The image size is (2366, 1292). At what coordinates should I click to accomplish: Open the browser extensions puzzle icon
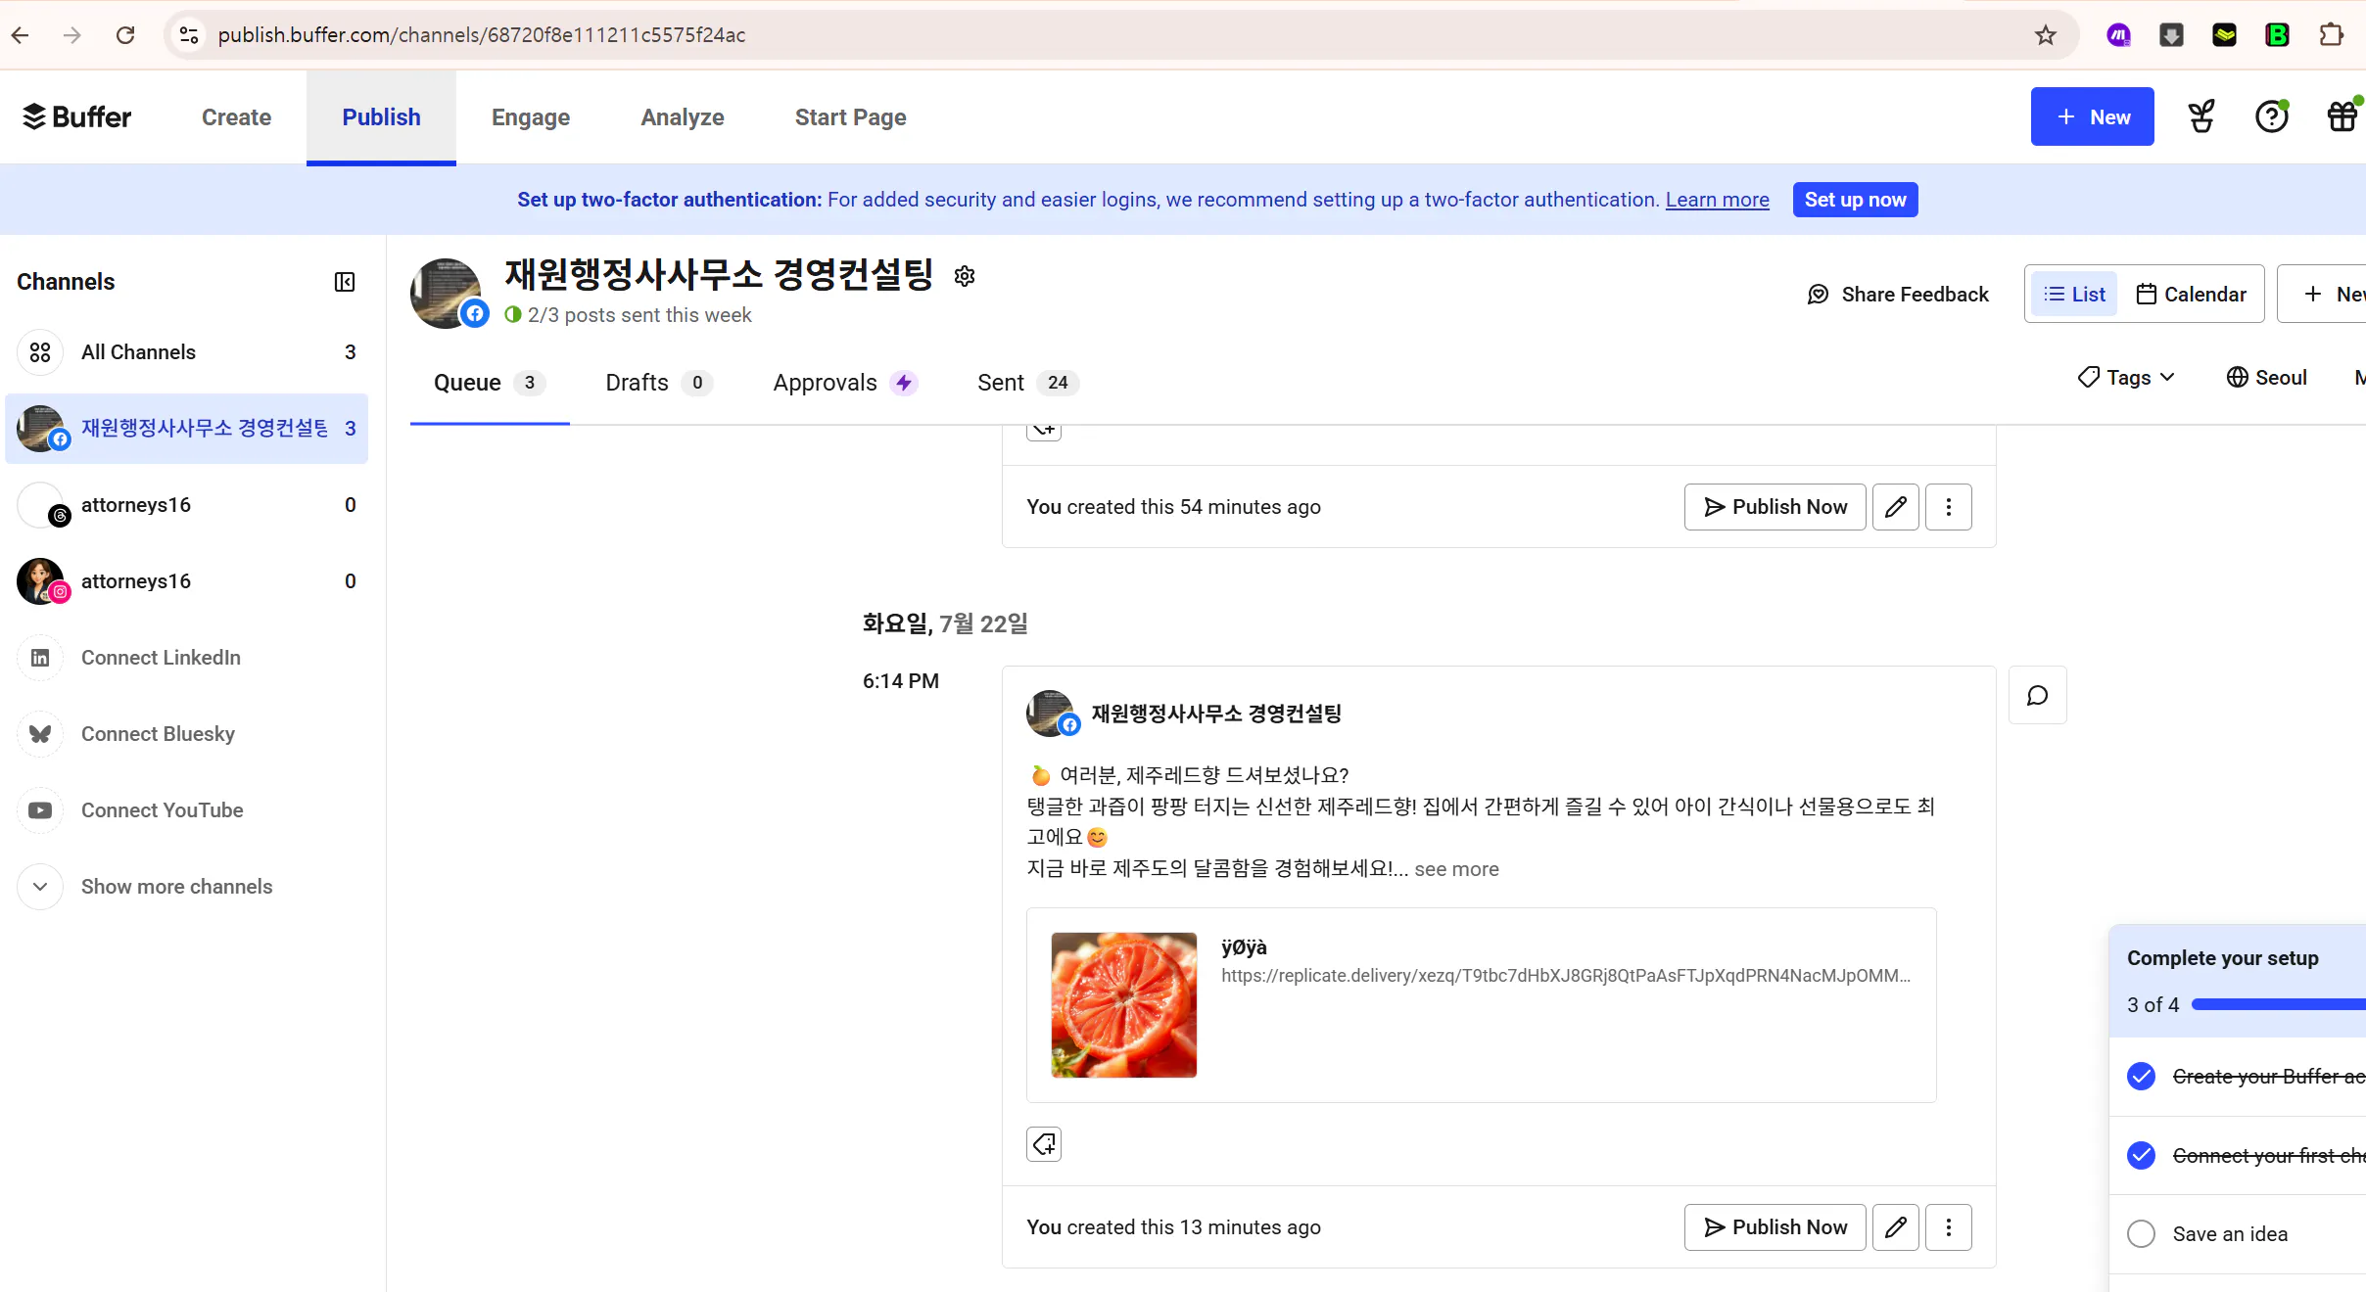tap(2331, 35)
